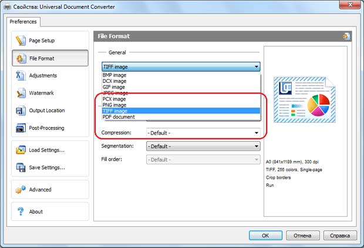The width and height of the screenshot is (364, 248).
Task: Click the Page Setup ruler icon
Action: pyautogui.click(x=21, y=41)
